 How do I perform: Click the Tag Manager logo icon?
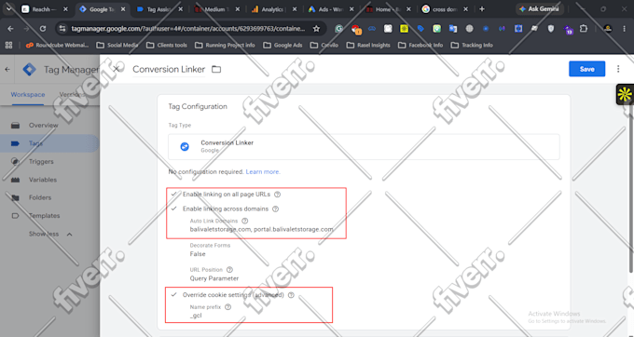tap(29, 70)
